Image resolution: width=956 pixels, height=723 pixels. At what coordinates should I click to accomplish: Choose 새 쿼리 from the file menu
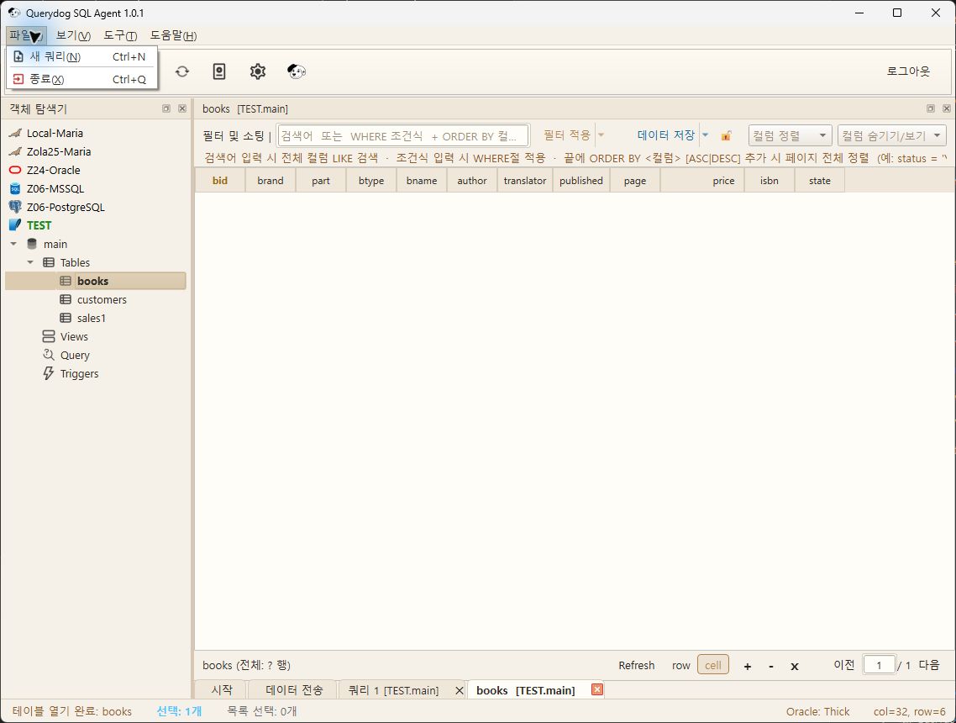point(81,56)
